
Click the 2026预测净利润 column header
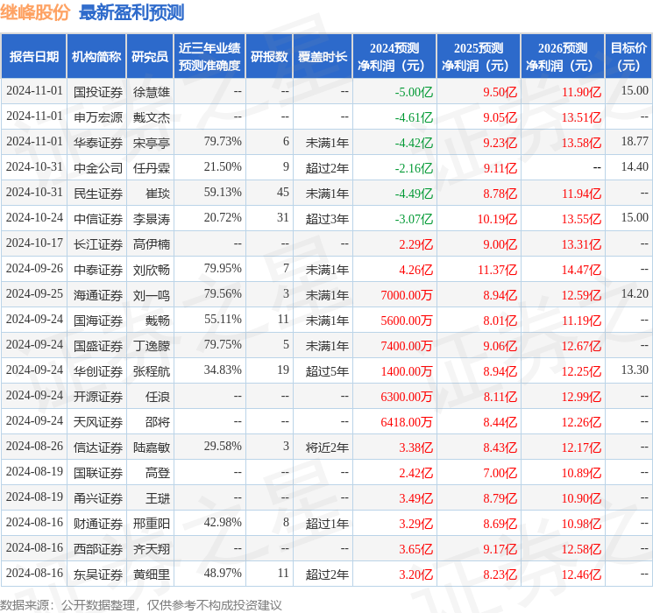[x=563, y=57]
